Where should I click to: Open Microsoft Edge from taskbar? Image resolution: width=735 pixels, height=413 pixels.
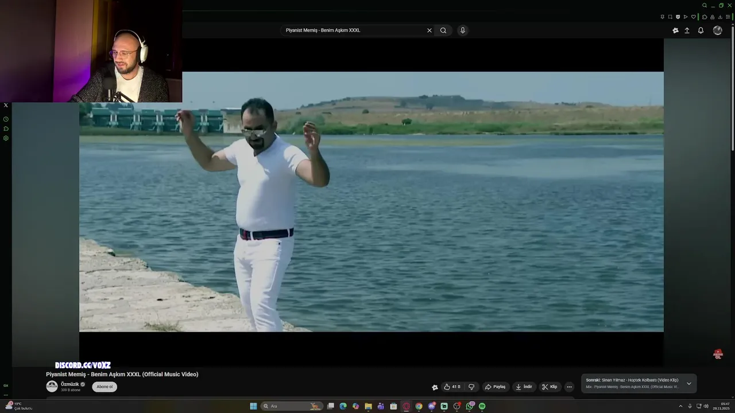[343, 406]
